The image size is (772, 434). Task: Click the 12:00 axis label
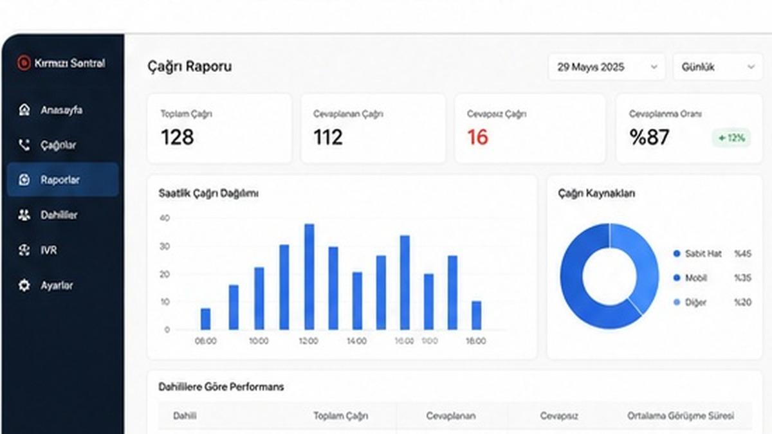[x=308, y=341]
